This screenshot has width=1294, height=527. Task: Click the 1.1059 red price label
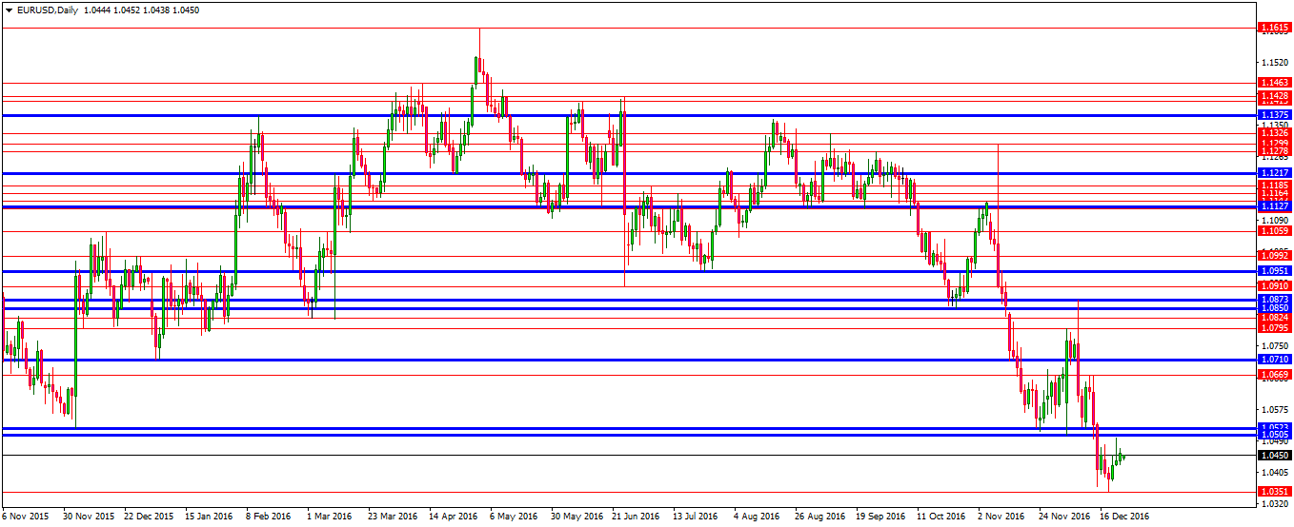pos(1274,231)
